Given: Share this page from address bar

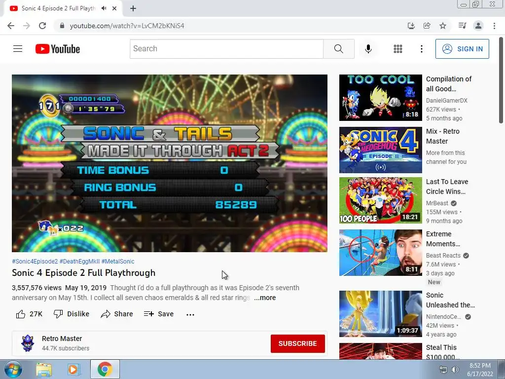Looking at the screenshot, I should point(427,26).
